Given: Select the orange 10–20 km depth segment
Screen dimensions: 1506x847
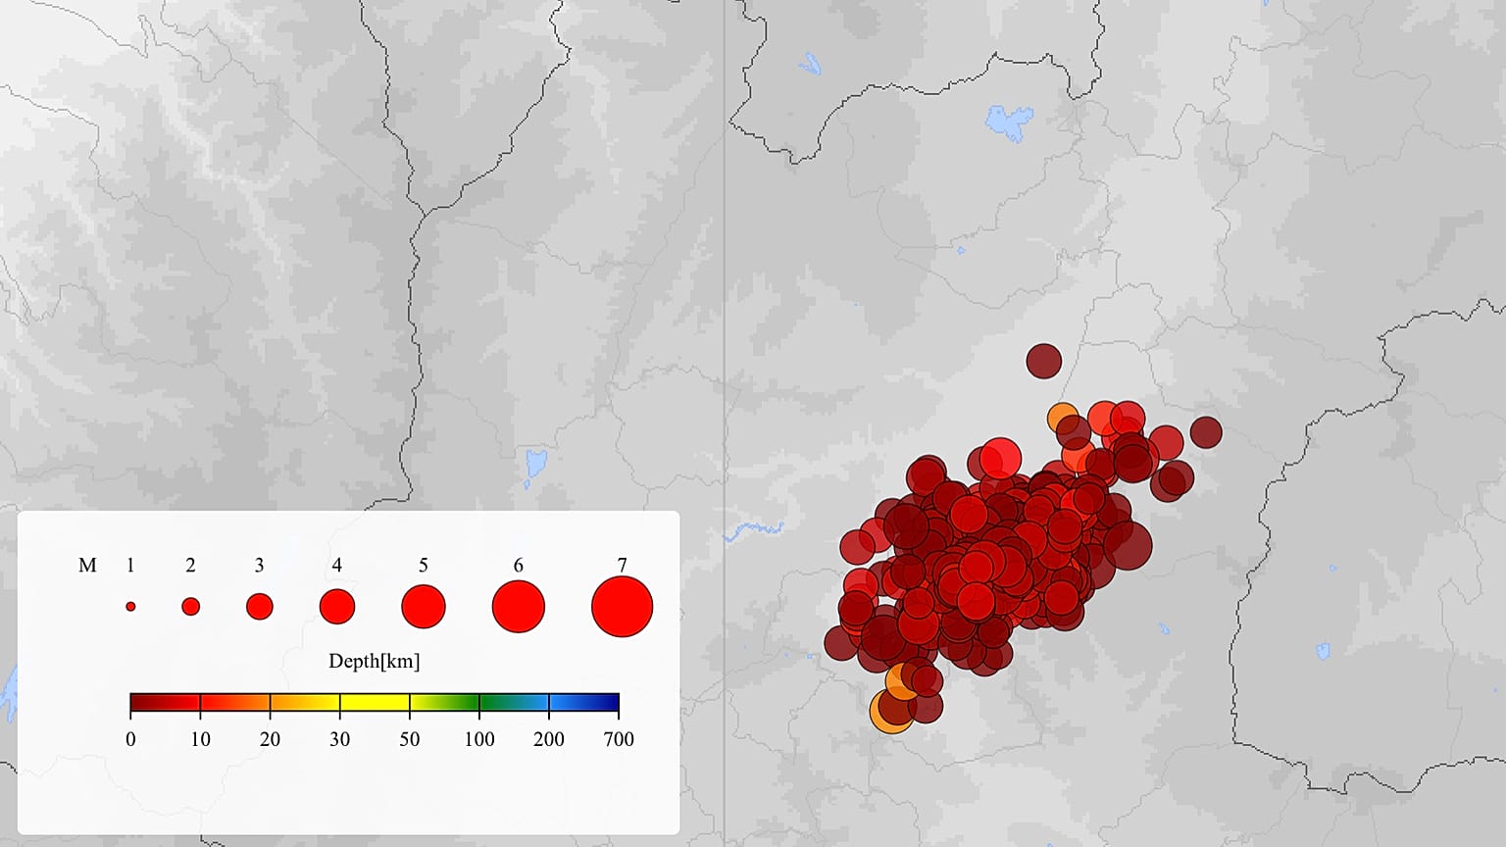Looking at the screenshot, I should 235,702.
